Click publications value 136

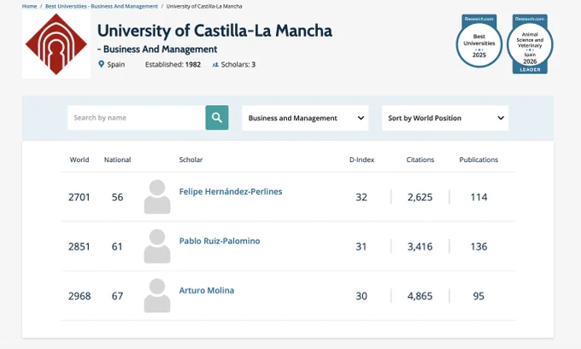[478, 247]
